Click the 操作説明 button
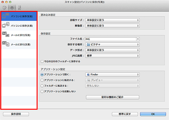This screenshot has width=169, height=120. (x=16, y=114)
